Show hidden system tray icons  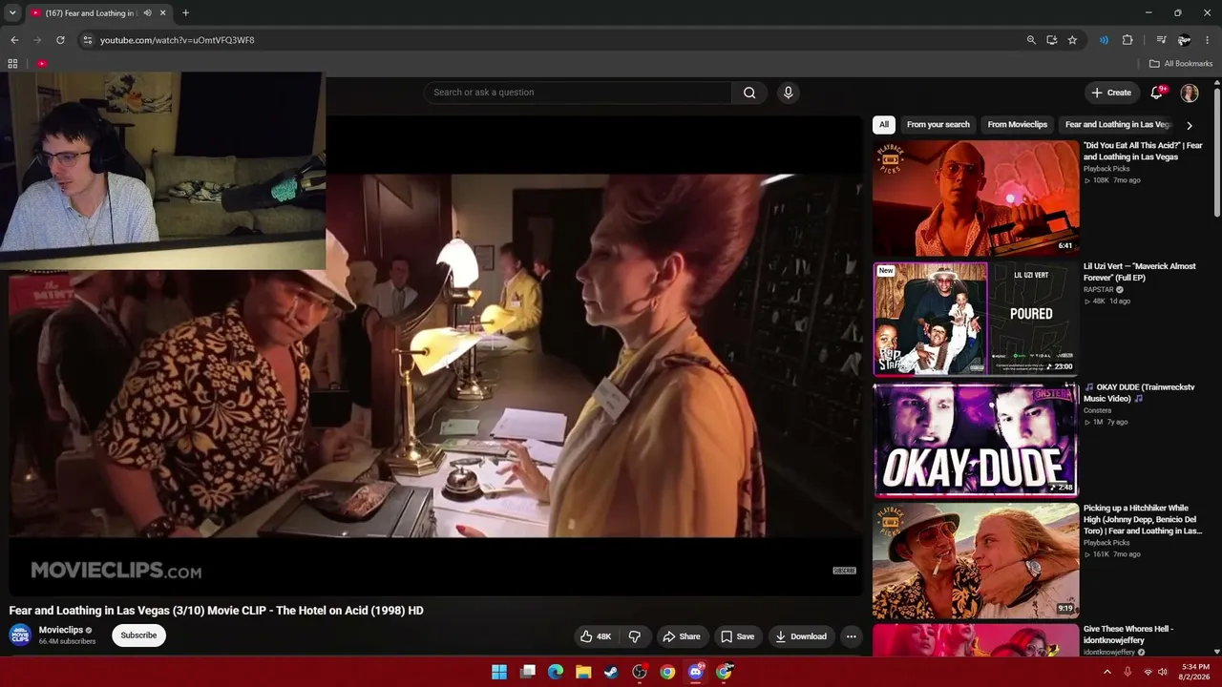click(1107, 672)
